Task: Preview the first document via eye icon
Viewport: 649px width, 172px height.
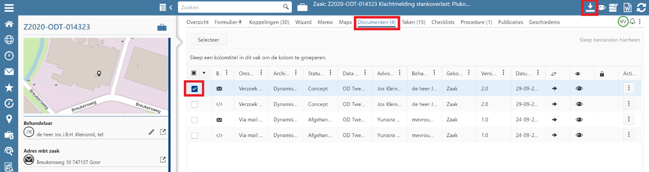Action: coord(579,89)
